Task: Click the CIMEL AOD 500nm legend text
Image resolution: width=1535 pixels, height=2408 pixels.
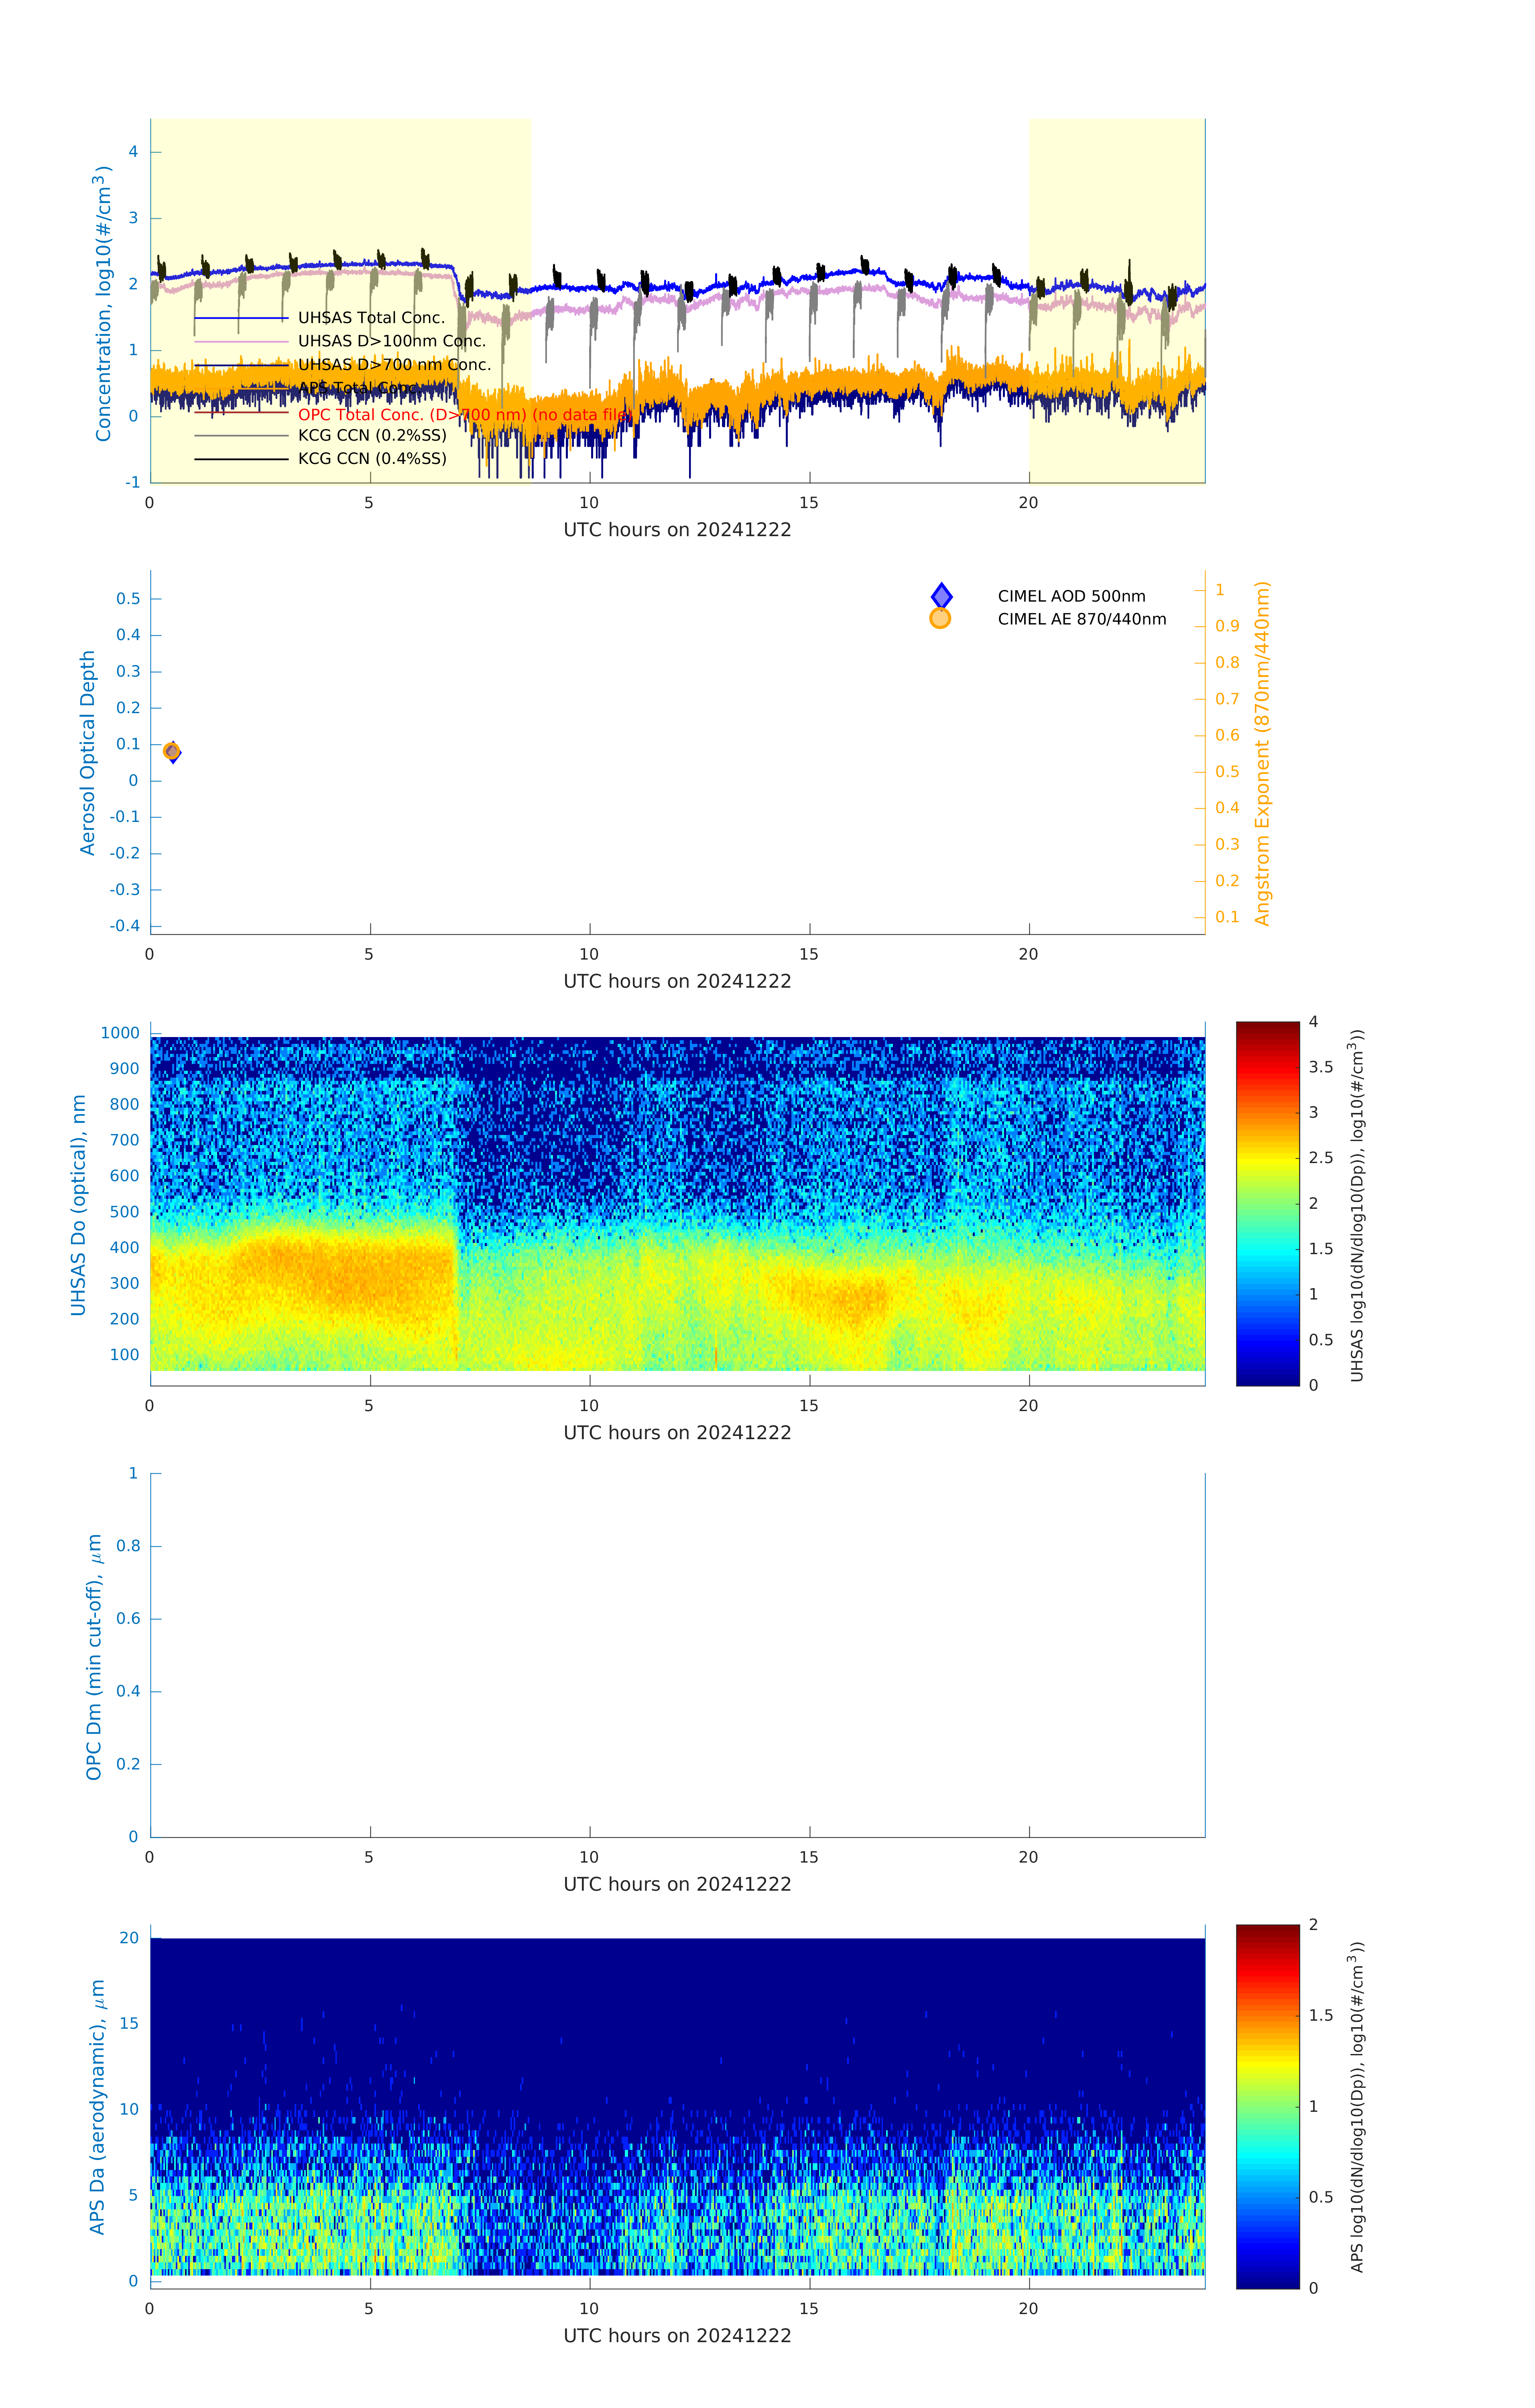Action: [x=1071, y=596]
